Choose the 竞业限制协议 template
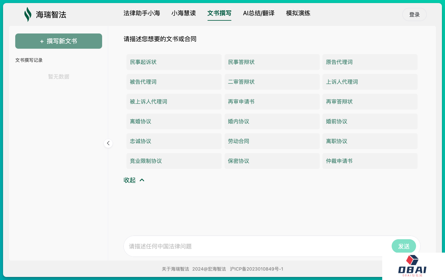This screenshot has height=280, width=445. [174, 161]
